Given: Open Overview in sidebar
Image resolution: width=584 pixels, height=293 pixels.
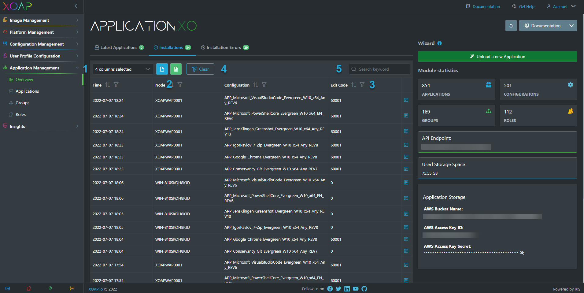Looking at the screenshot, I should pos(24,80).
